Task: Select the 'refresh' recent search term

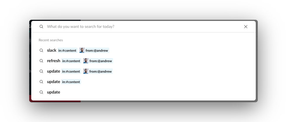Action: (x=54, y=61)
